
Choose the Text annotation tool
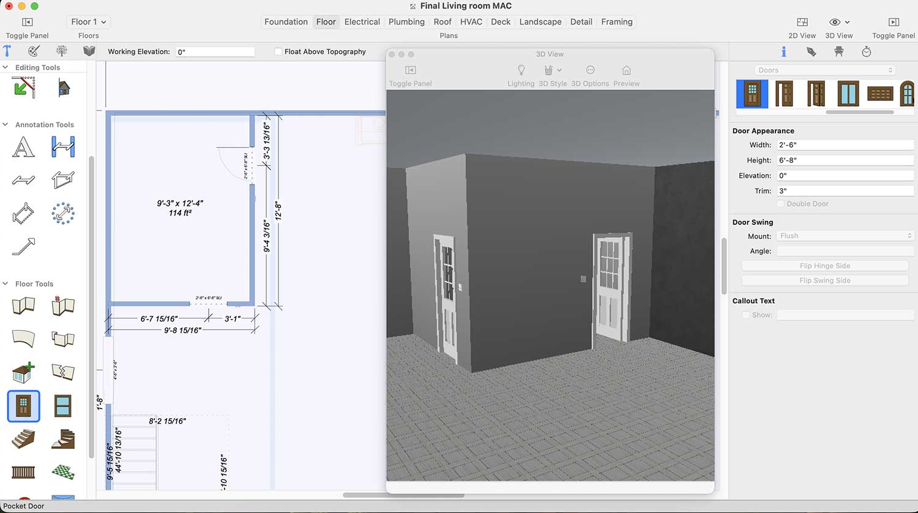click(x=23, y=147)
